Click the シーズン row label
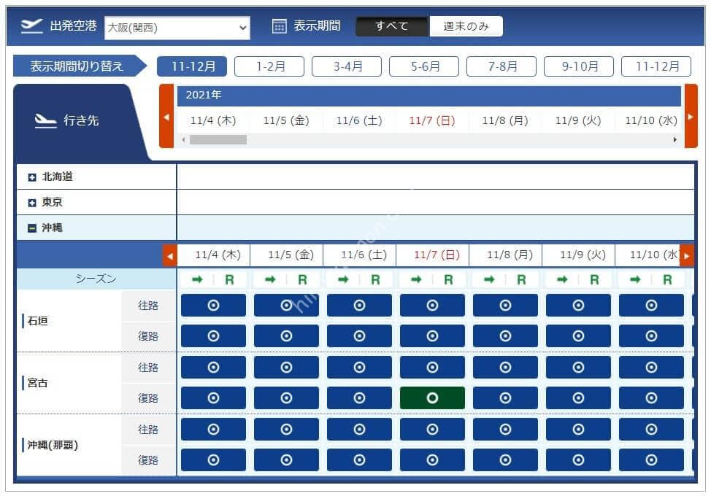The width and height of the screenshot is (711, 496). (x=96, y=279)
